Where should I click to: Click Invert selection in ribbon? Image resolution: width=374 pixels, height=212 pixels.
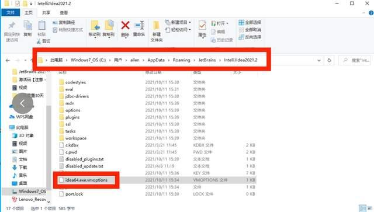click(250, 37)
